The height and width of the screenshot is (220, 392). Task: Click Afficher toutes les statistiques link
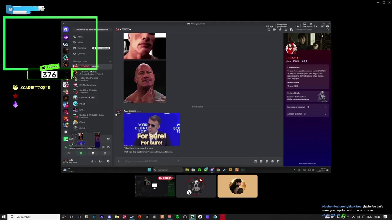[x=298, y=99]
